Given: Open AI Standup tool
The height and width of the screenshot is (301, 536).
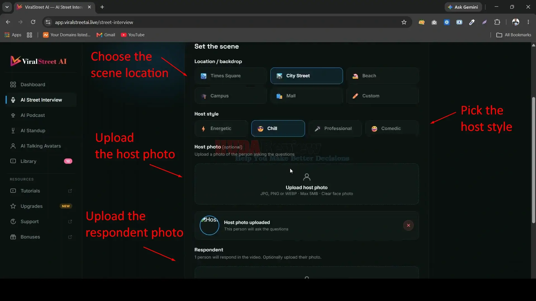Looking at the screenshot, I should tap(41, 131).
